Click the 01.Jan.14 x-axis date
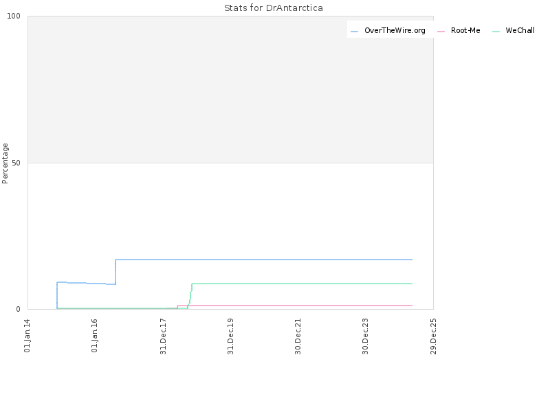Screen dimensions: 550x412 (x=27, y=335)
